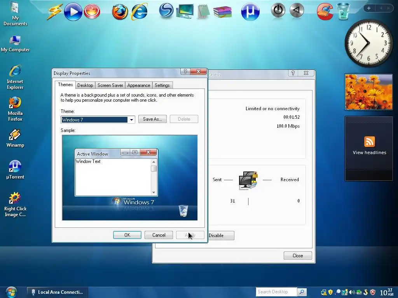Click the RSS feed icon in headlines gadget
Viewport: 398px width, 298px height.
click(369, 141)
